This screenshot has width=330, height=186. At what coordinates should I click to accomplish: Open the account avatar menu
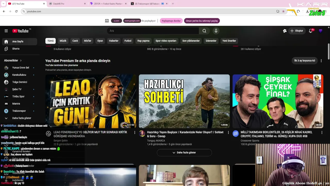point(320,31)
